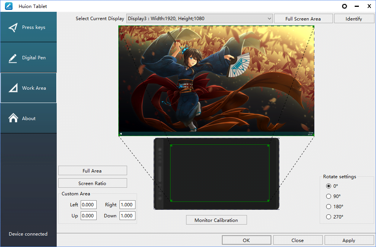Click the Close button at bottom
Viewport: 376px width, 247px height.
tap(298, 240)
